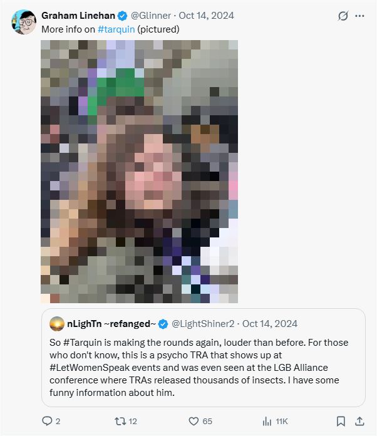Click the reply speech bubble icon
The image size is (377, 436).
click(x=47, y=421)
